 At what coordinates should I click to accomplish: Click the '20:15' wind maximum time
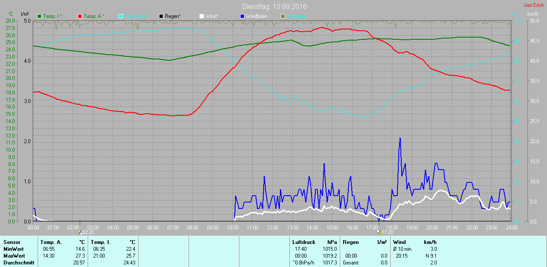point(401,256)
